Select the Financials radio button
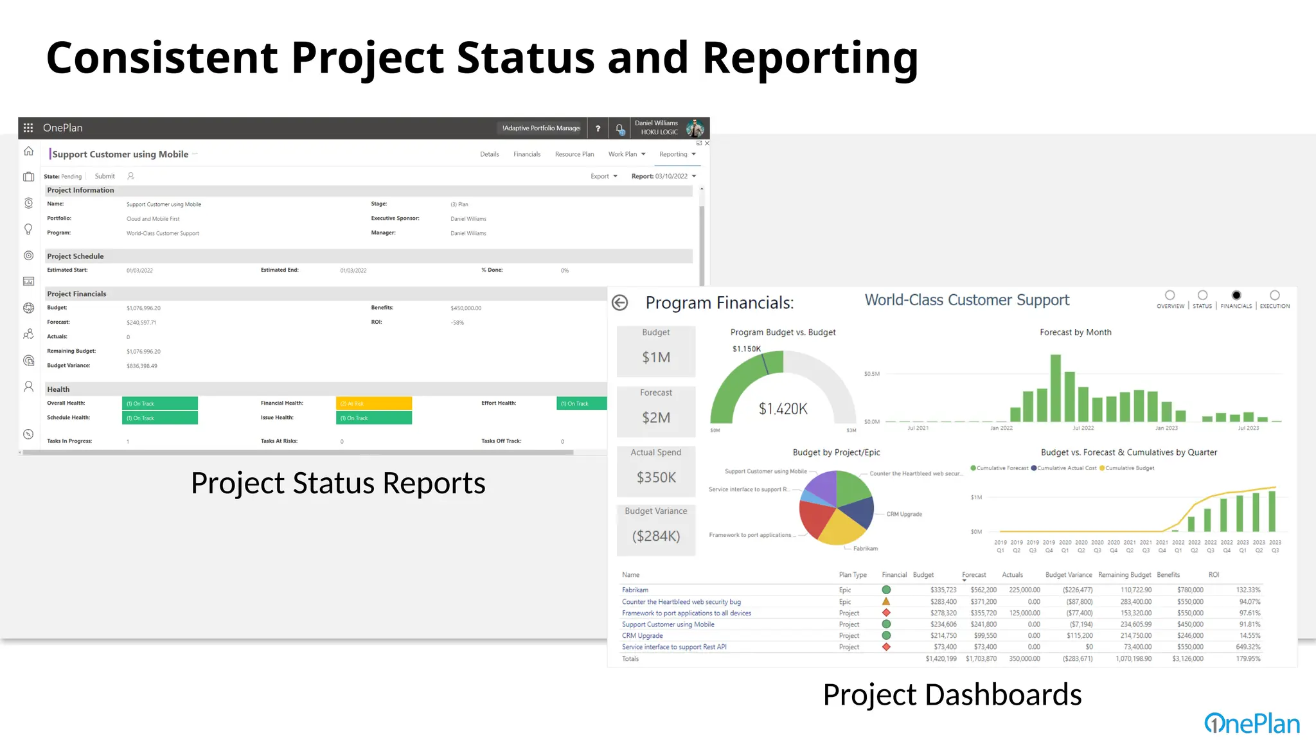This screenshot has height=740, width=1316. pos(1236,295)
